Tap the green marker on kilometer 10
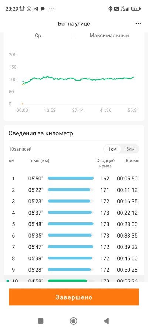The width and height of the screenshot is (148, 330). pos(8,281)
